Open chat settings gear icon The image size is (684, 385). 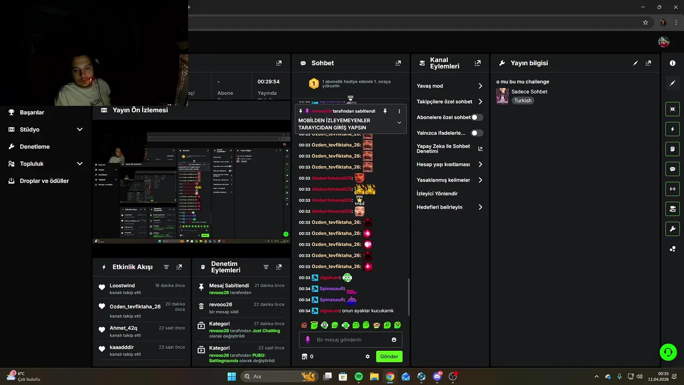(x=368, y=357)
